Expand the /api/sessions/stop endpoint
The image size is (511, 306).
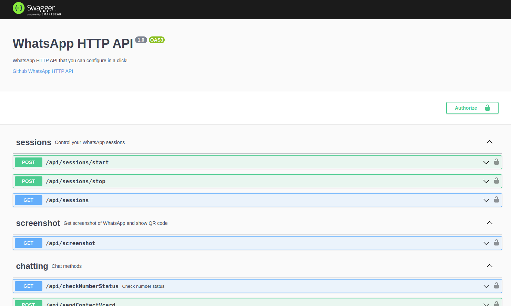pos(486,181)
